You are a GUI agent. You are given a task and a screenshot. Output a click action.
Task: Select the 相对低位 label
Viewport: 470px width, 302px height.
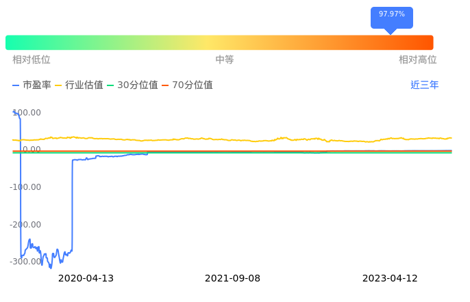32,60
